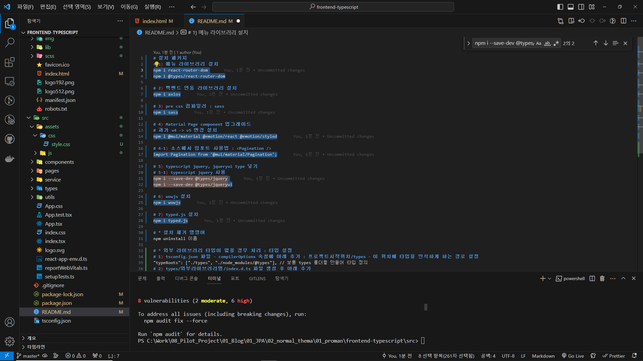Toggle Match Case in find widget

tap(539, 43)
